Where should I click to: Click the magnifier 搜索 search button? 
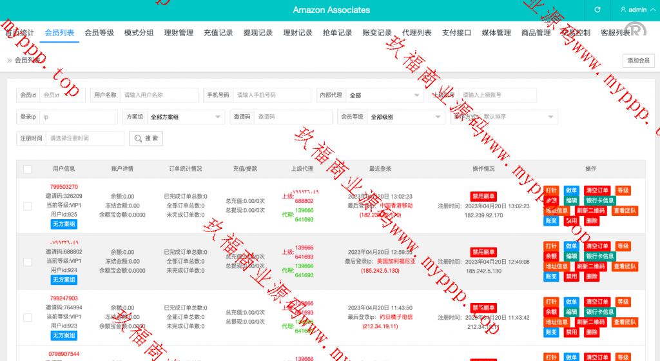point(146,139)
